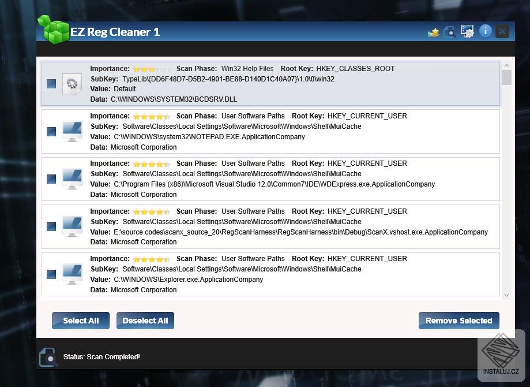Check the TypeLib Win32 Help Files entry checkbox
This screenshot has width=530, height=387.
pyautogui.click(x=50, y=84)
